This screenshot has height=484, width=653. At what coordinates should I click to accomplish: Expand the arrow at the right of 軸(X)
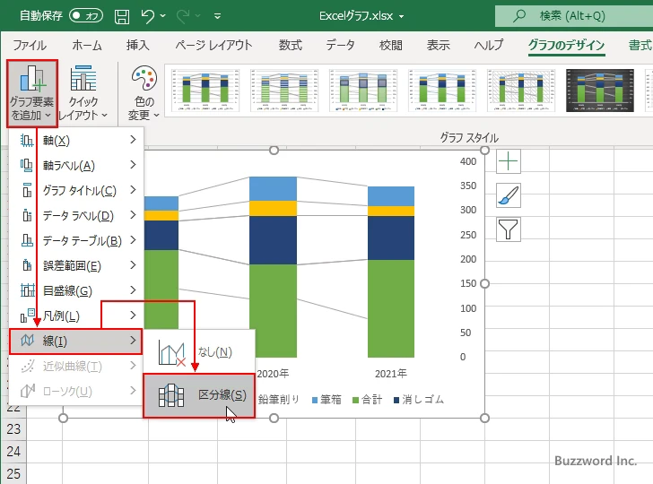(x=133, y=140)
